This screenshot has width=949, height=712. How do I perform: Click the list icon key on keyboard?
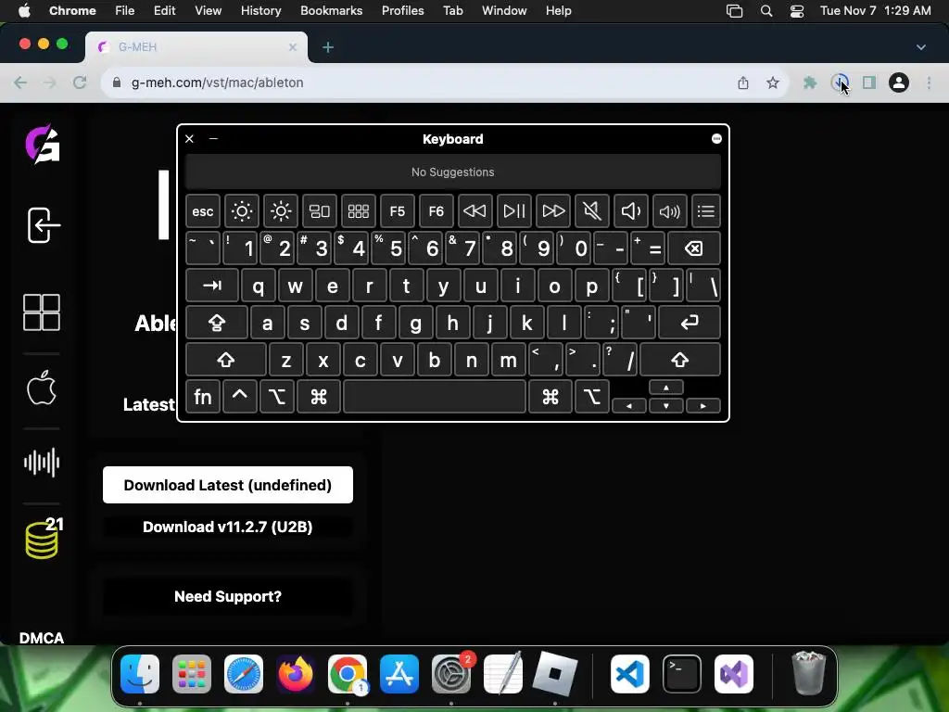[705, 211]
